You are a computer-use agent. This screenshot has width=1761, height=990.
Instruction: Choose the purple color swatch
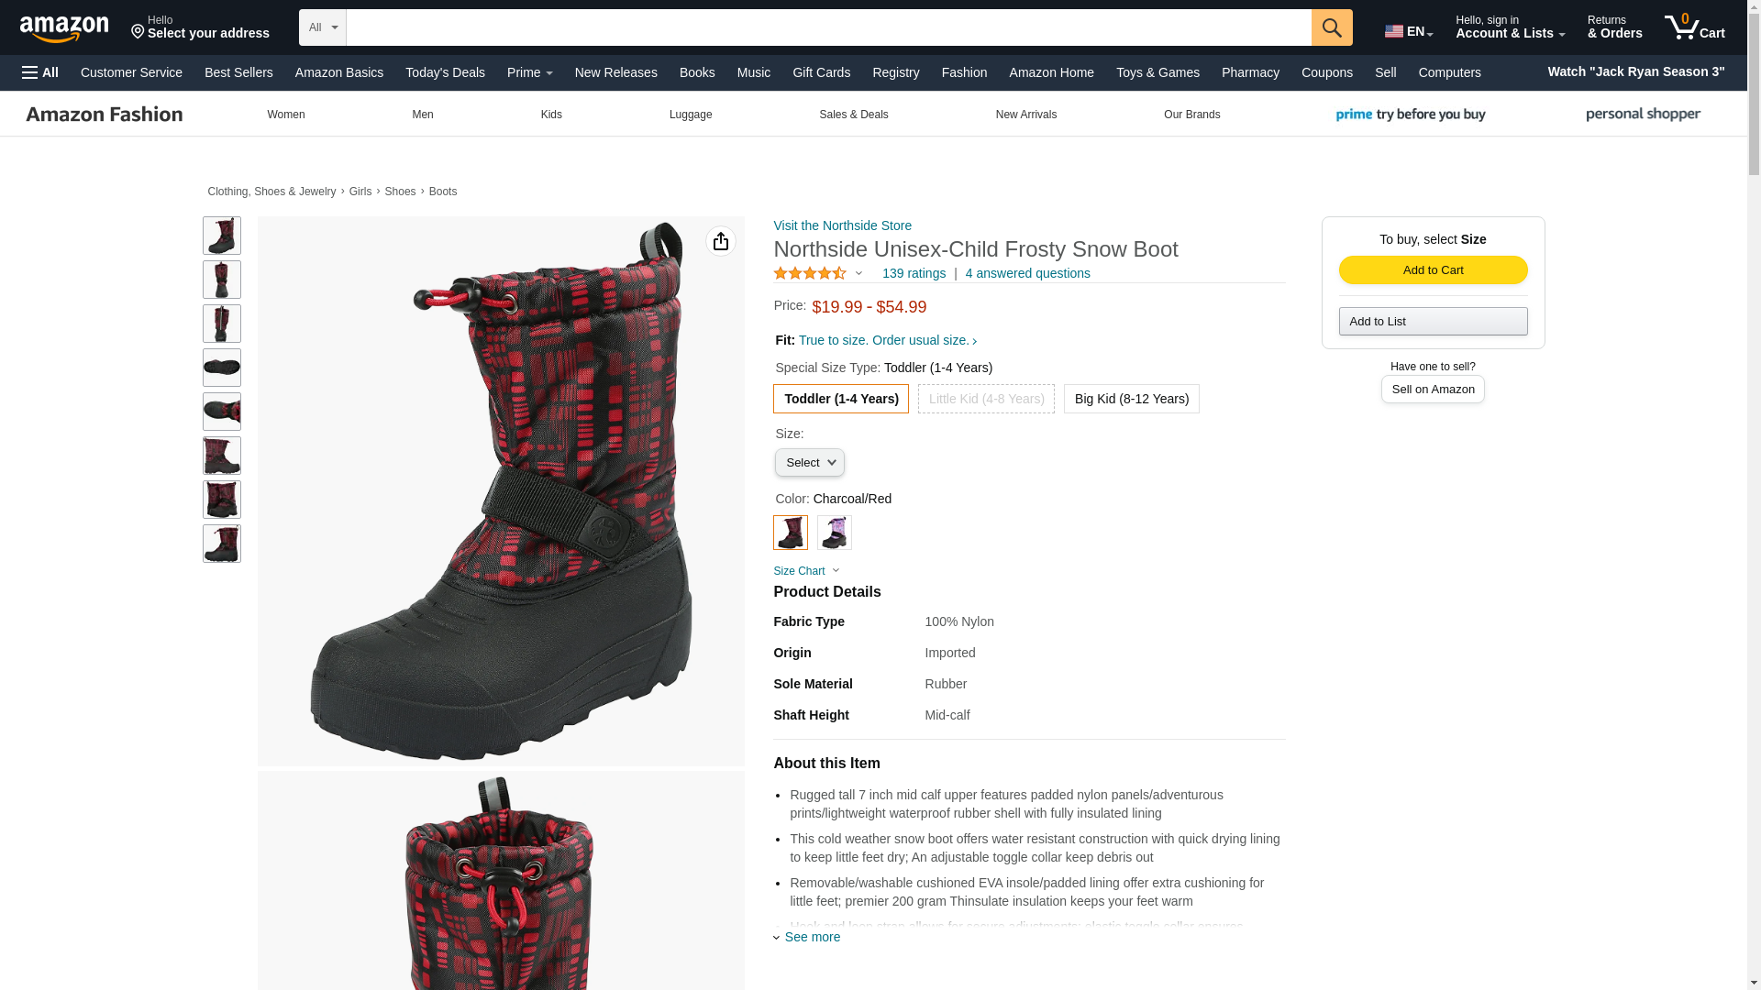click(835, 533)
